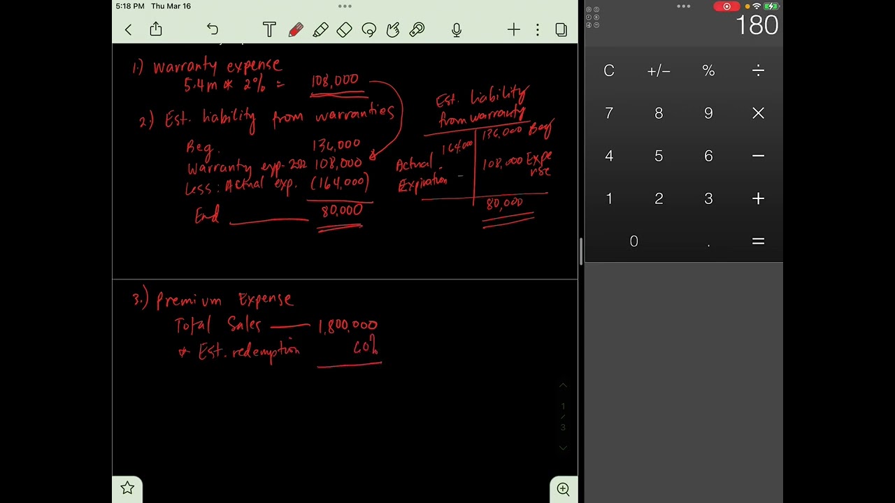Image resolution: width=895 pixels, height=503 pixels.
Task: Open the page view icon
Action: pyautogui.click(x=561, y=29)
